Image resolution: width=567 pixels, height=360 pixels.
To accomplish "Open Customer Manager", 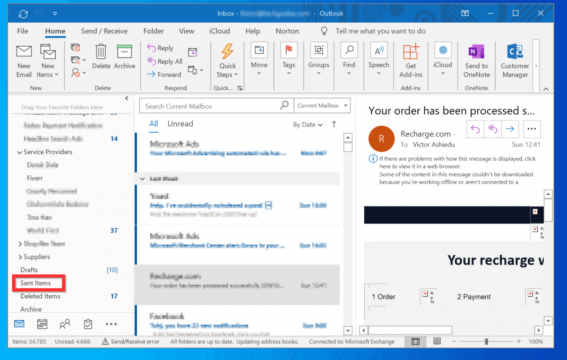I will click(515, 61).
